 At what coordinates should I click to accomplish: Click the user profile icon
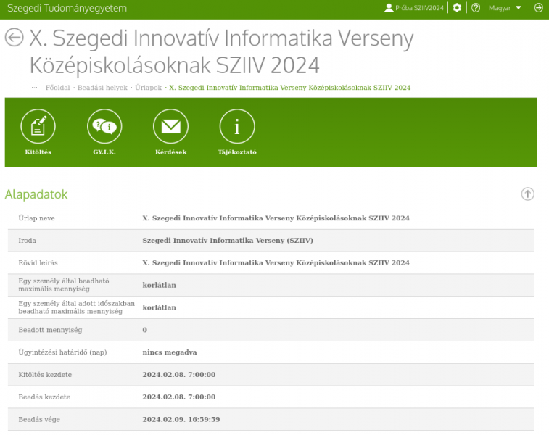(389, 8)
